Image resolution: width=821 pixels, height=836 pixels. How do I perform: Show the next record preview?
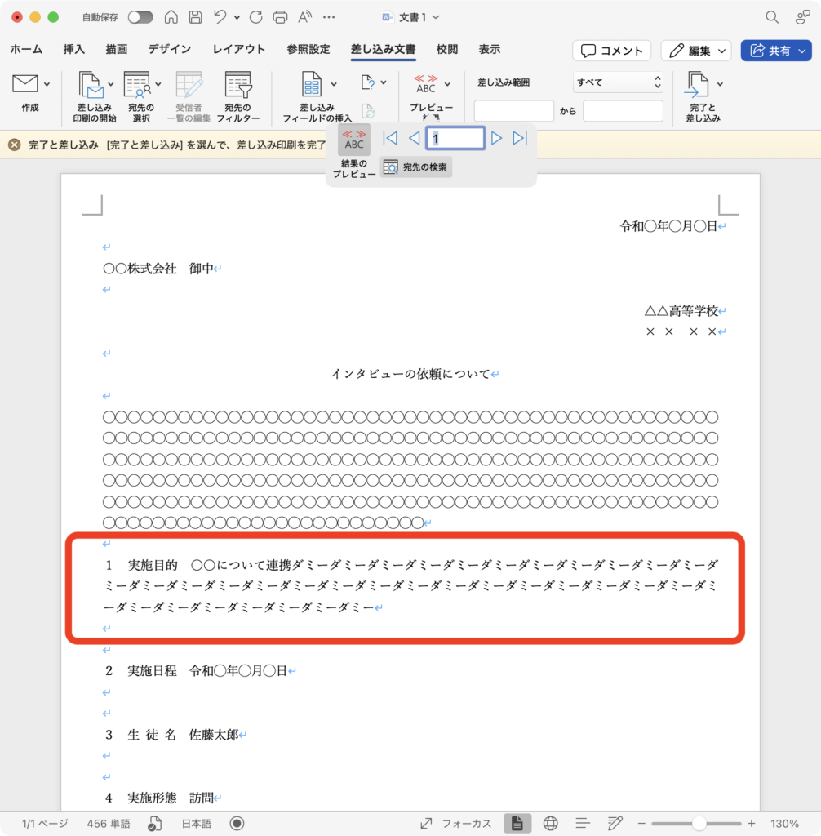tap(496, 138)
